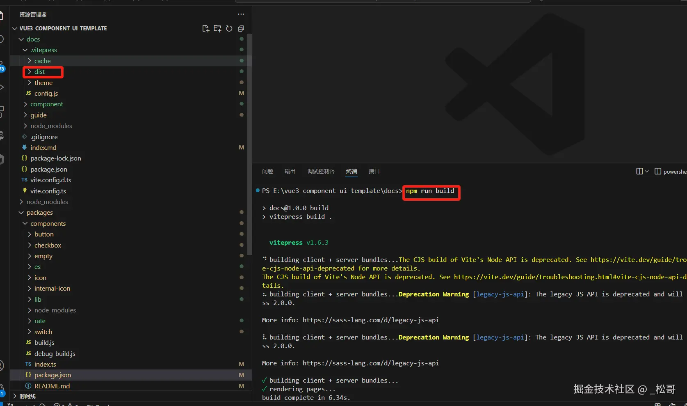This screenshot has height=406, width=687.
Task: Switch to the 调试控制台 panel tab
Action: point(321,171)
